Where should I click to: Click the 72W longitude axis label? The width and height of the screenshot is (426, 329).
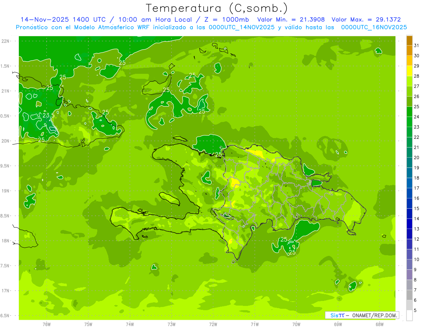point(213,324)
